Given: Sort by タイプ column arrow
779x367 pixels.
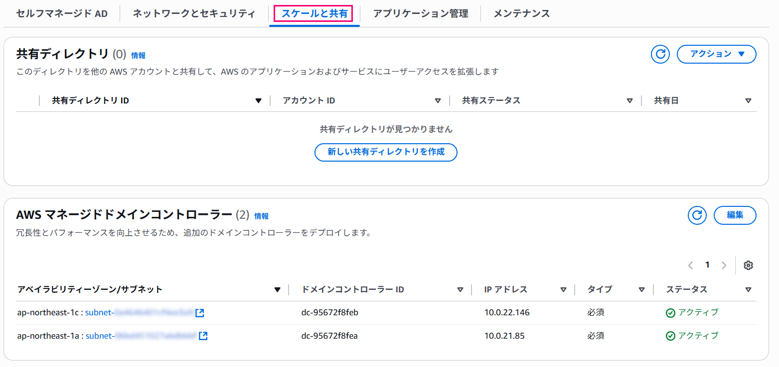Looking at the screenshot, I should tap(642, 290).
